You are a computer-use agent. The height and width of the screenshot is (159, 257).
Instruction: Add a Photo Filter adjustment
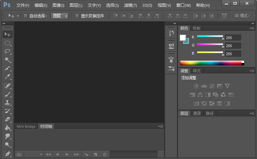(215, 94)
